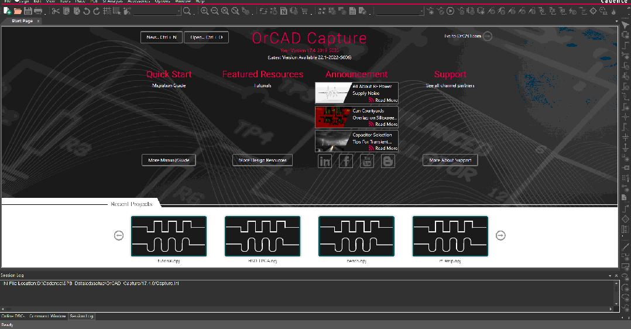This screenshot has width=631, height=329.
Task: Click More About Support button
Action: tap(450, 160)
